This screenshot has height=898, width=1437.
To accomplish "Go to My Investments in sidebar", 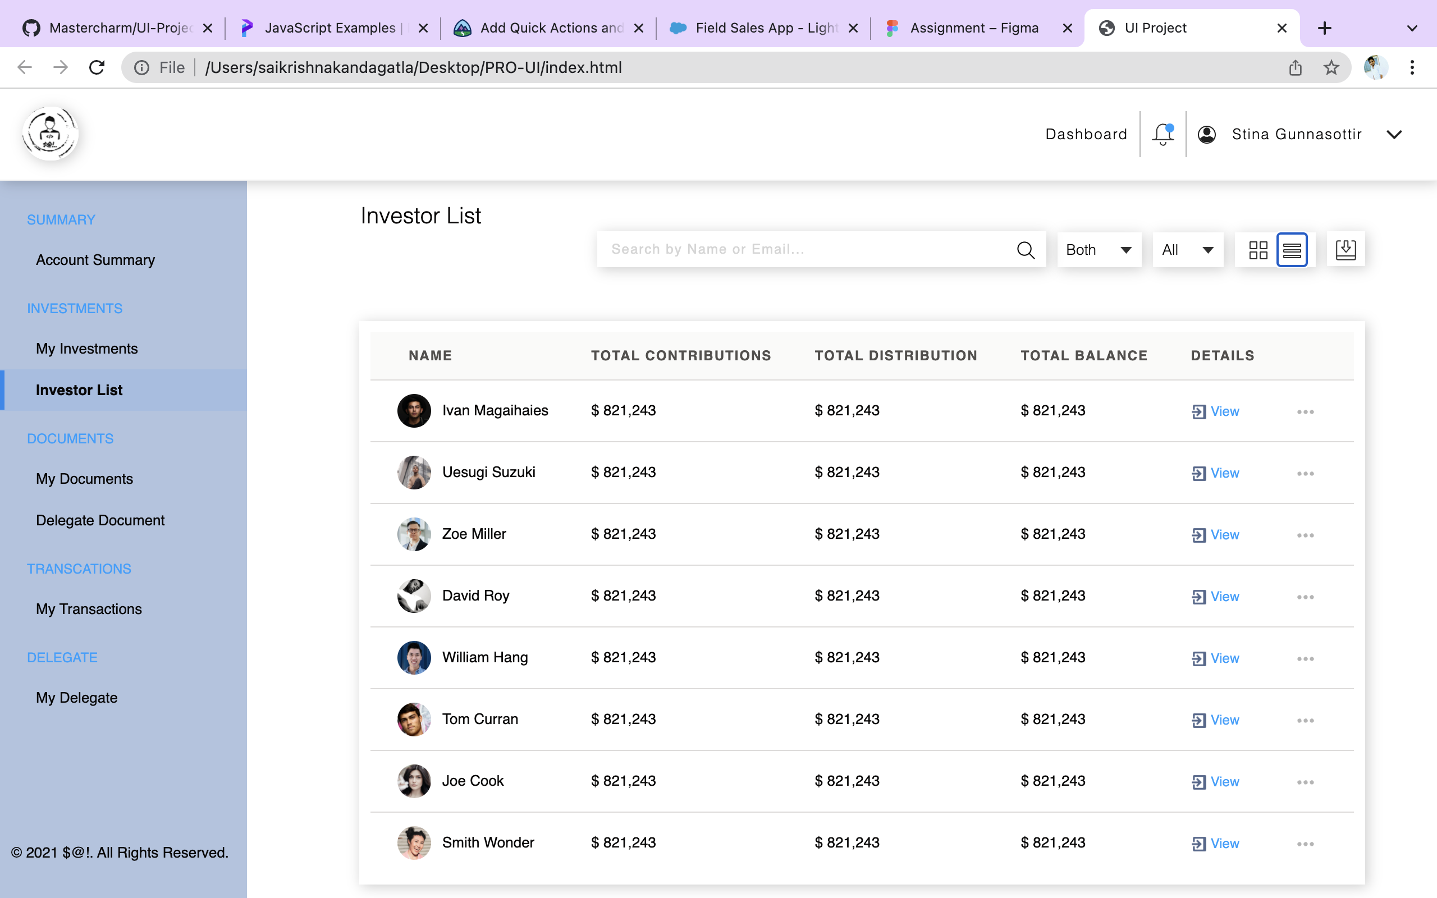I will 86,349.
